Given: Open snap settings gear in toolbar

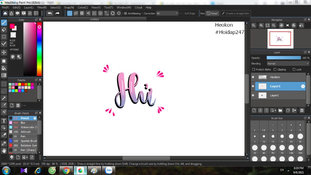Looking at the screenshot, I should pos(119,13).
